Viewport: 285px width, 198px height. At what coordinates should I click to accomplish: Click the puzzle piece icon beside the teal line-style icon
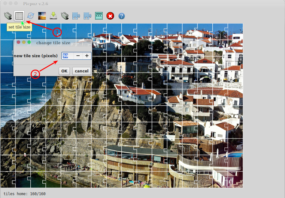click(88, 16)
